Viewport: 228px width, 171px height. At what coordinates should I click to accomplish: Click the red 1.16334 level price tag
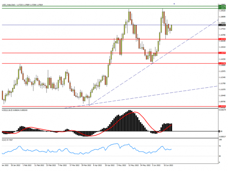tap(223, 39)
